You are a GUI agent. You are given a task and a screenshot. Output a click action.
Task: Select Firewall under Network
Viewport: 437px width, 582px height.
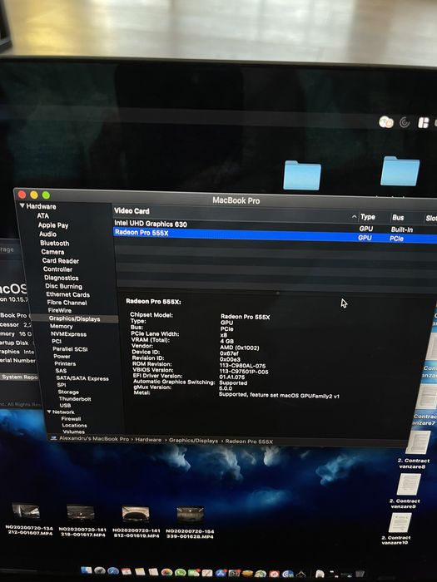(71, 419)
